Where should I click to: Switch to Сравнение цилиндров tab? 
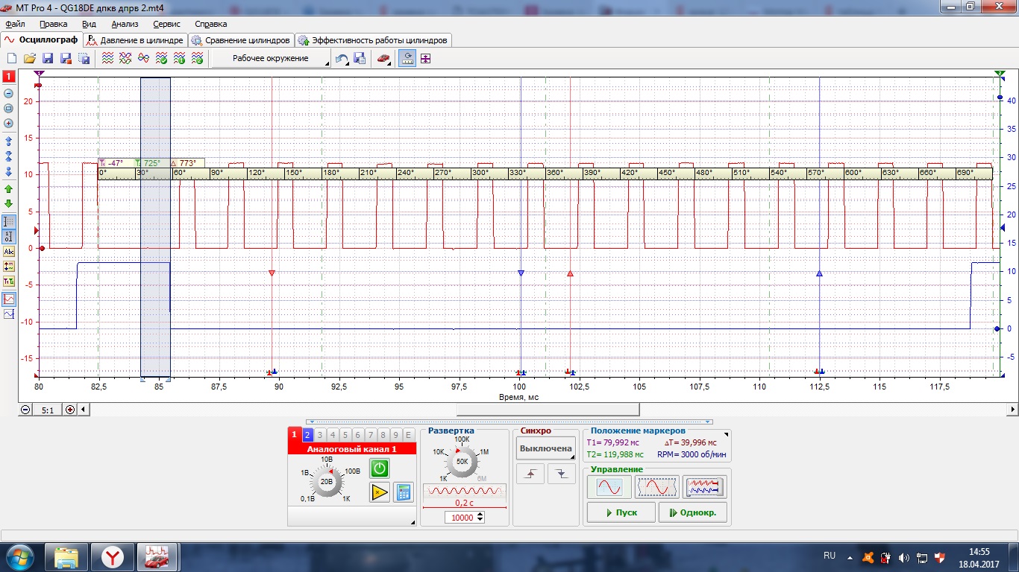pos(240,40)
